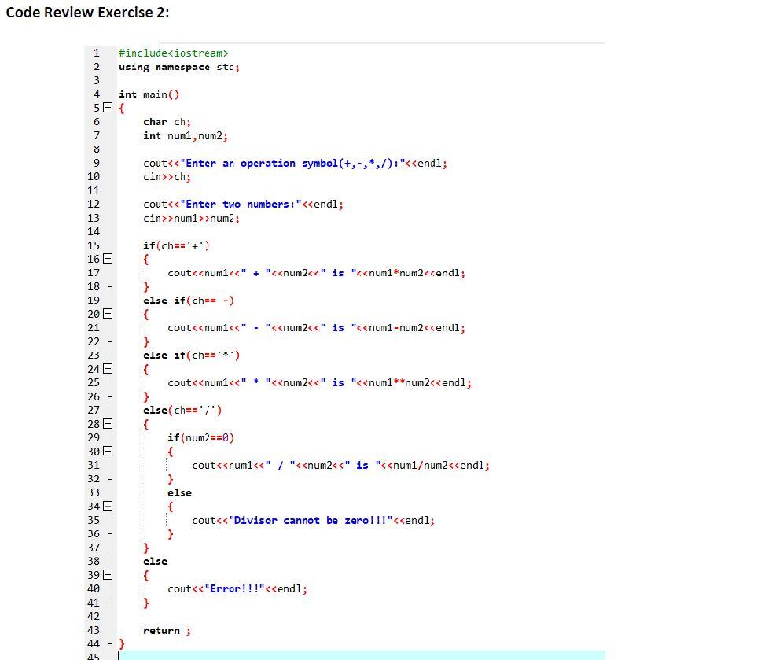Screen dimensions: 772x660
Task: Collapse the subtraction else-if block at line 20
Action: (x=108, y=314)
